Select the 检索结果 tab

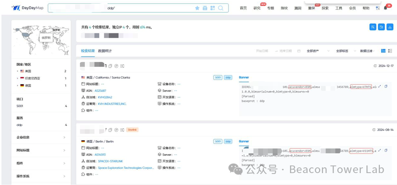88,51
